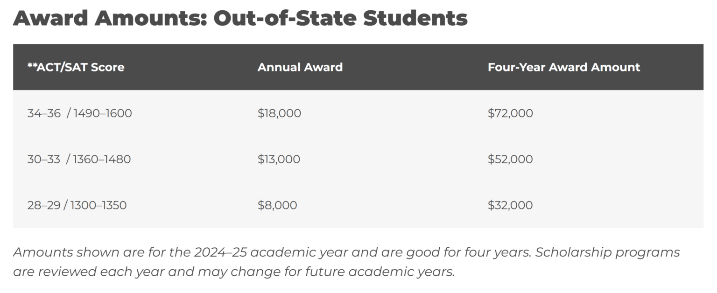Click the "**ACT/SAT Score" column header
The image size is (717, 293).
coord(76,67)
